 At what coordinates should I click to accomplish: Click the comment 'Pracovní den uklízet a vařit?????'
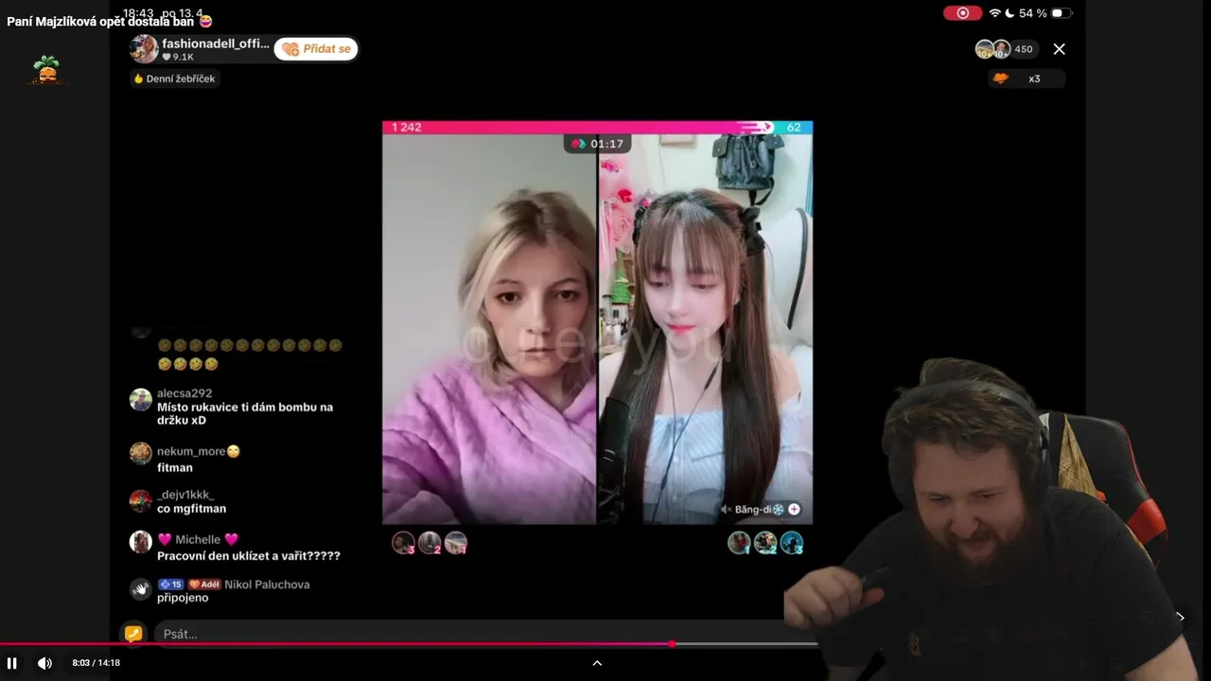pos(249,556)
